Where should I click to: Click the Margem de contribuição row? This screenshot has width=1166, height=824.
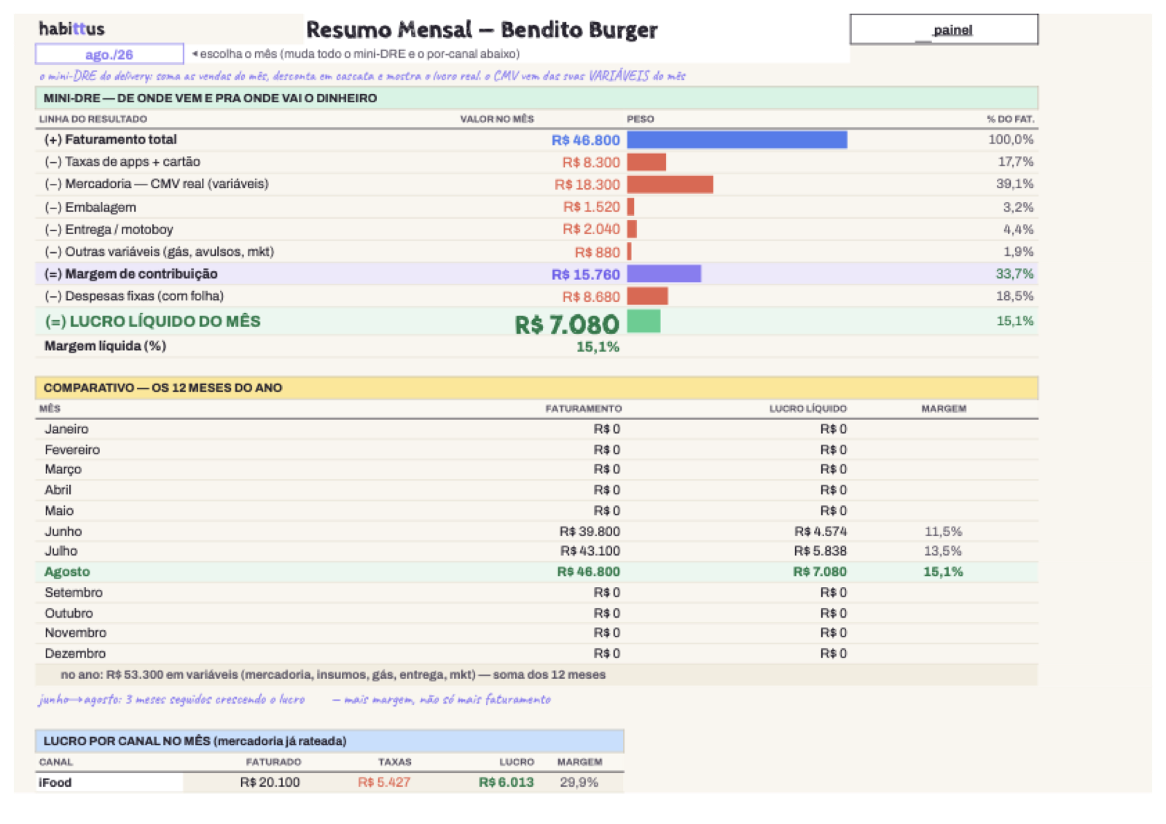(x=536, y=274)
